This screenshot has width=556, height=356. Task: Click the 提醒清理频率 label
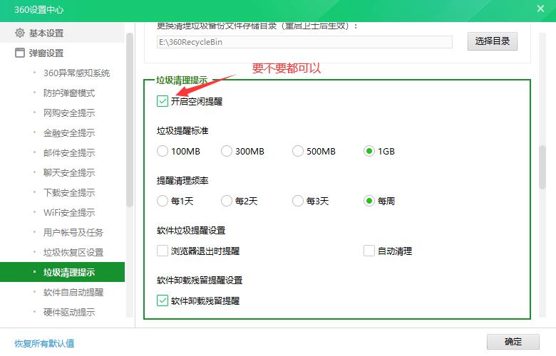(182, 181)
